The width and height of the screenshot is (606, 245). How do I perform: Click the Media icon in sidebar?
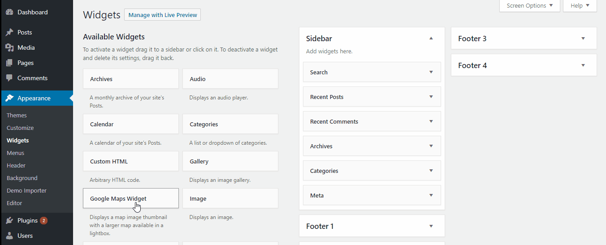click(x=9, y=47)
